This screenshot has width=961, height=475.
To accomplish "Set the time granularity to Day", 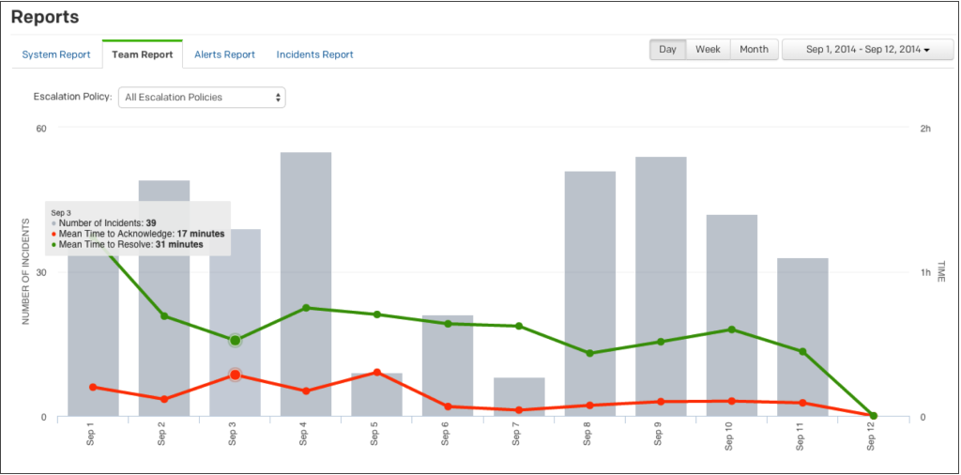I will point(667,50).
